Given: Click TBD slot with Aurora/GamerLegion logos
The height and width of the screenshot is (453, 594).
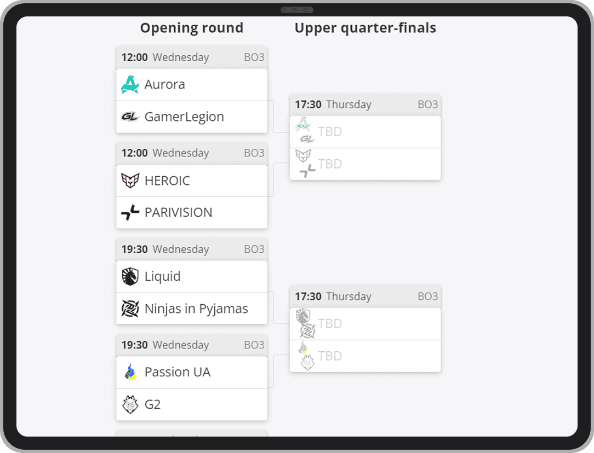Looking at the screenshot, I should tap(365, 132).
